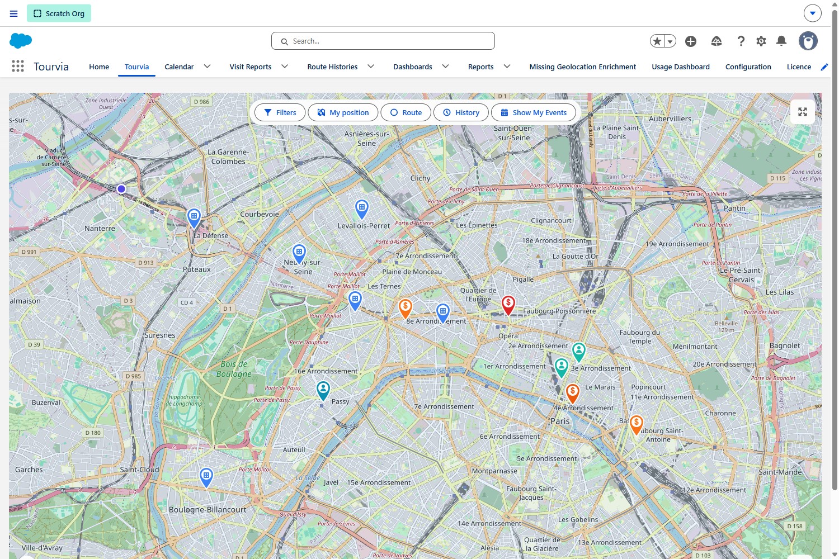This screenshot has width=839, height=559.
Task: Click the My position button
Action: click(343, 112)
